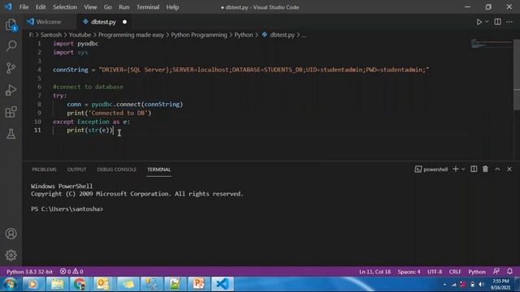Change encoding via 'UTF-8' status item
The height and width of the screenshot is (292, 520).
[x=435, y=272]
